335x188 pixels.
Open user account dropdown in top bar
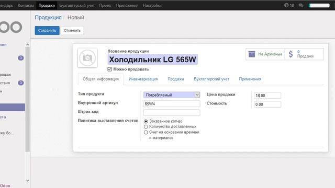[319, 5]
